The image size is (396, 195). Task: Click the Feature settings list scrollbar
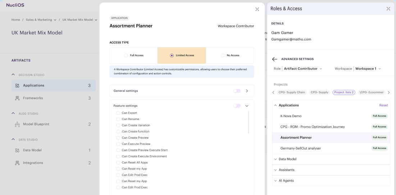249,122
